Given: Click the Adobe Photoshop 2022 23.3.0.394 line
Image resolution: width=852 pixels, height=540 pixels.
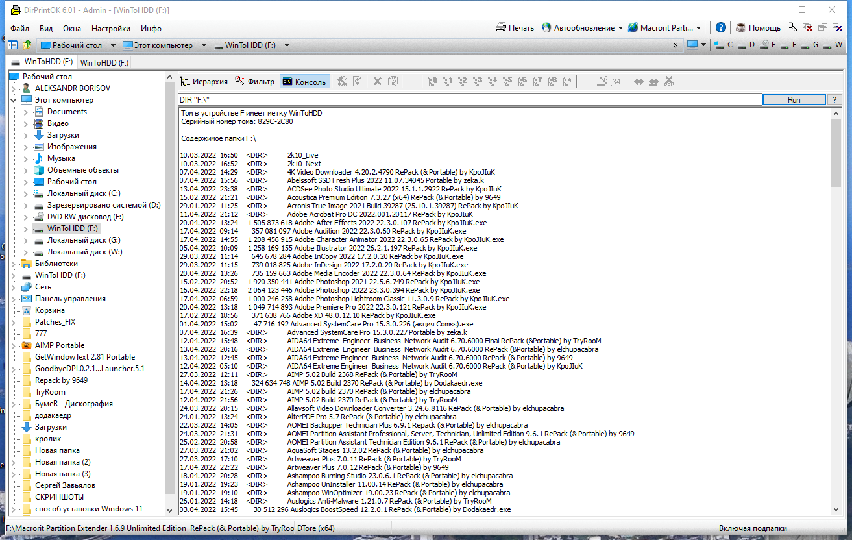Looking at the screenshot, I should (x=330, y=290).
